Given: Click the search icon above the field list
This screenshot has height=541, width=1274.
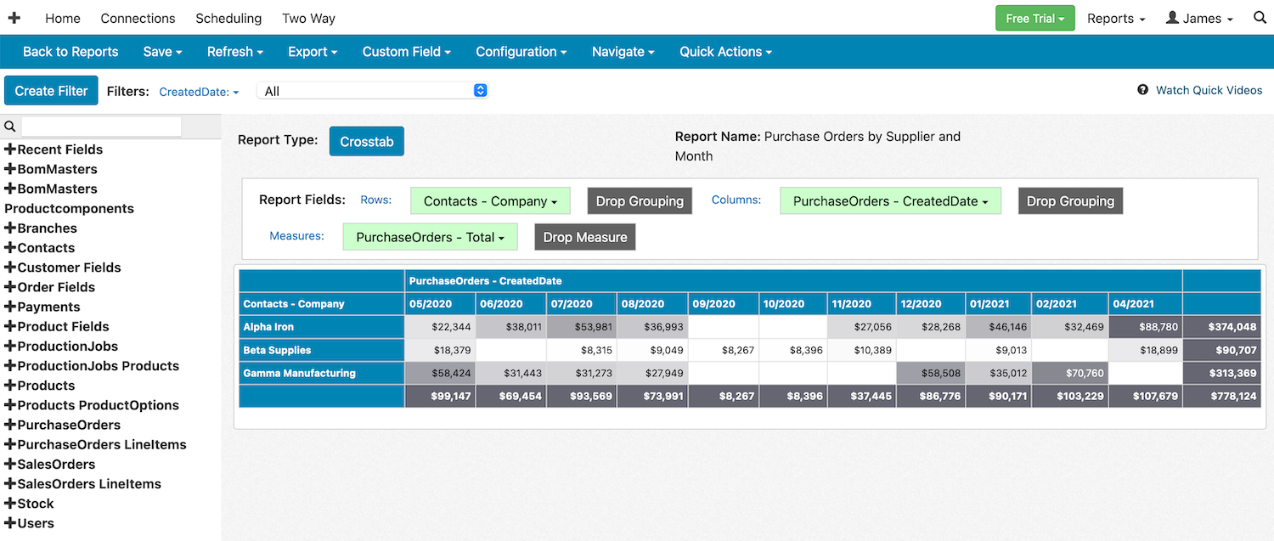Looking at the screenshot, I should [x=10, y=127].
